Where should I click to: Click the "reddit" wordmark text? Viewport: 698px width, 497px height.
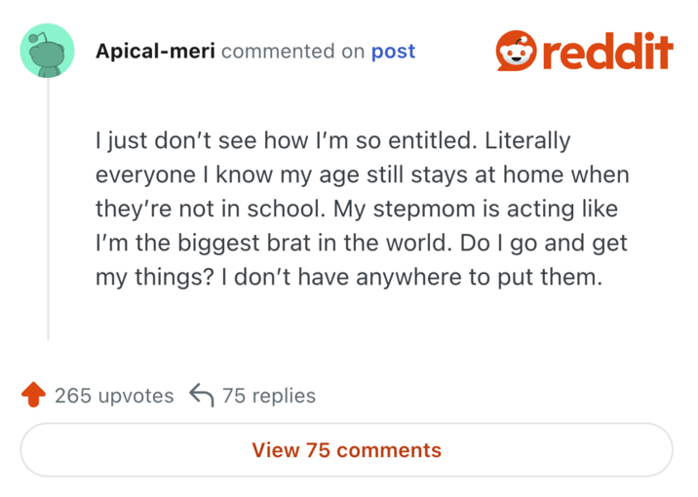pos(607,52)
